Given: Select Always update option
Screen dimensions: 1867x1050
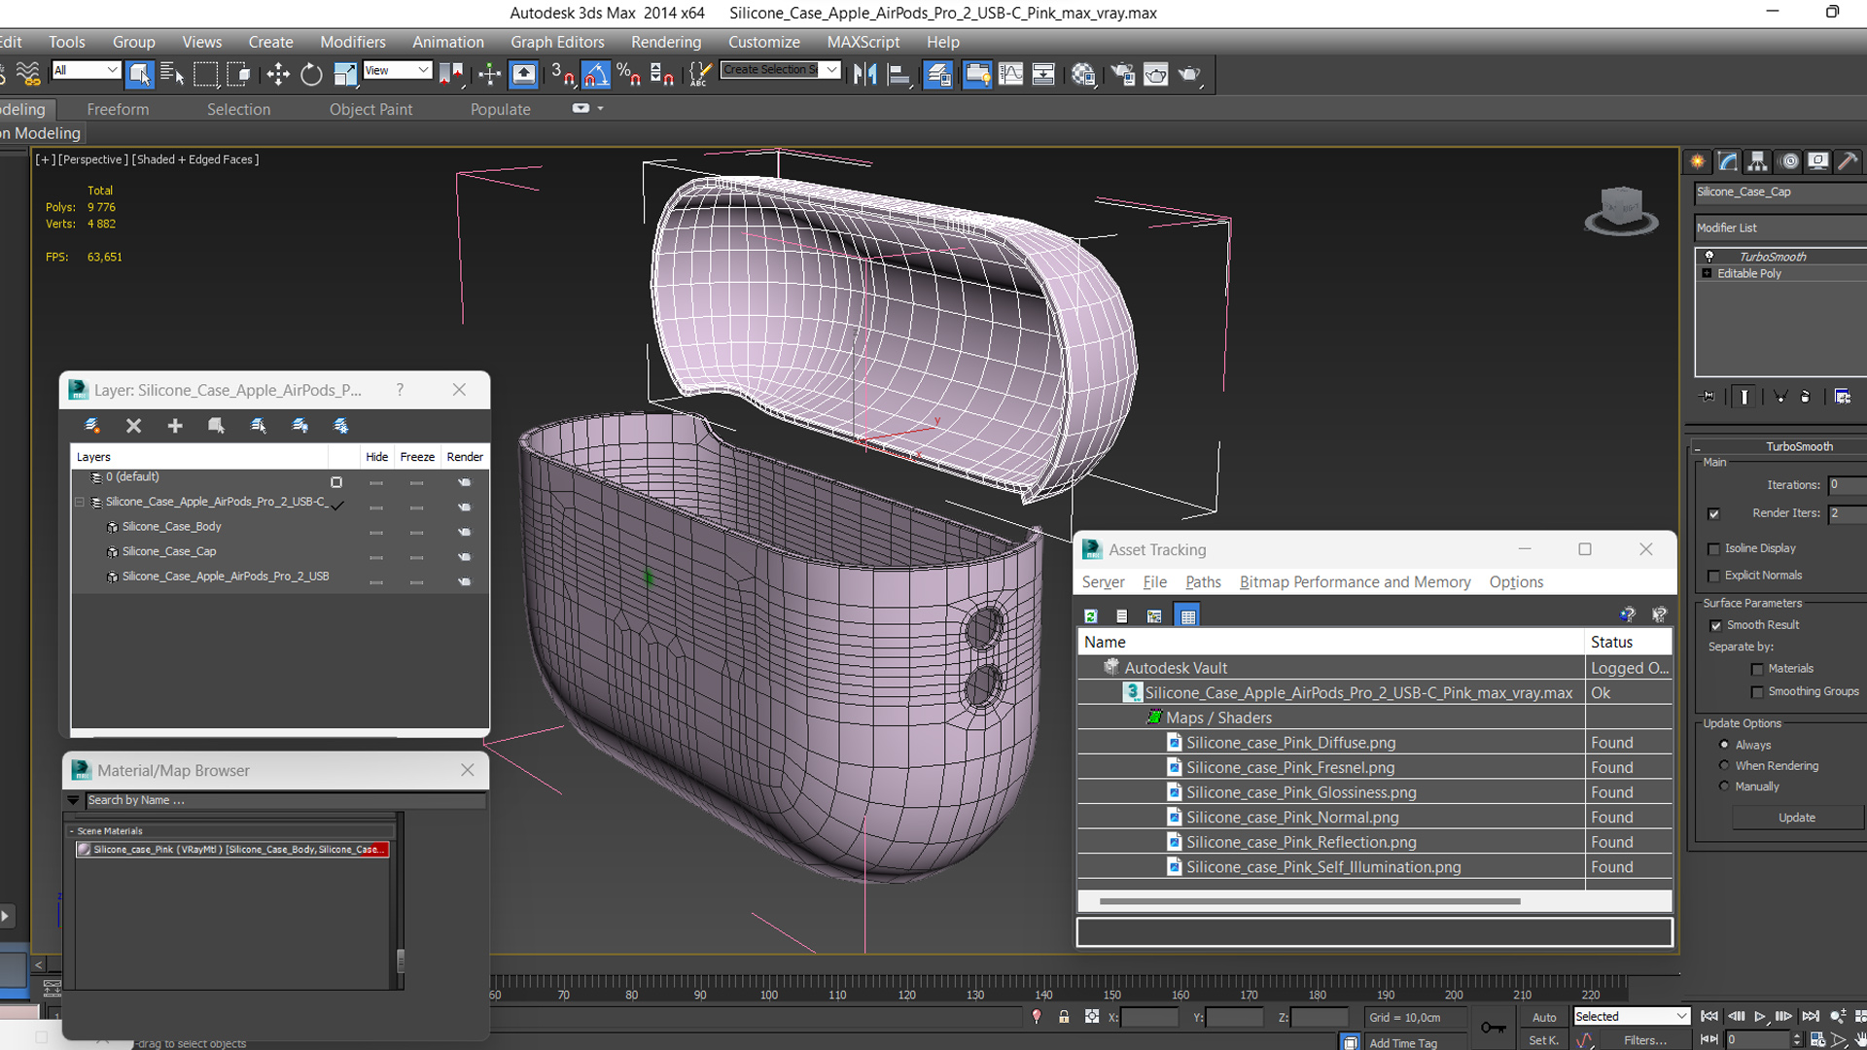Looking at the screenshot, I should click(x=1724, y=745).
